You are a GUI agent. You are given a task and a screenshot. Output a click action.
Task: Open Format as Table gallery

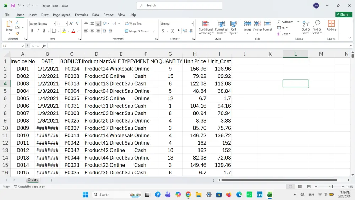pyautogui.click(x=221, y=27)
